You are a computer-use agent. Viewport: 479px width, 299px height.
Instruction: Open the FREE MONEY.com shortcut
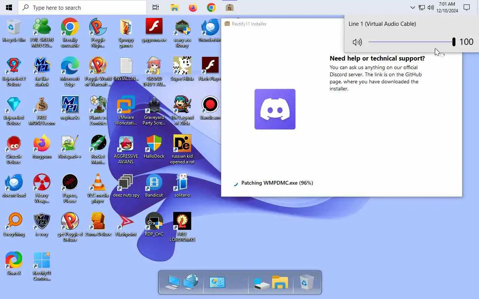tap(42, 111)
